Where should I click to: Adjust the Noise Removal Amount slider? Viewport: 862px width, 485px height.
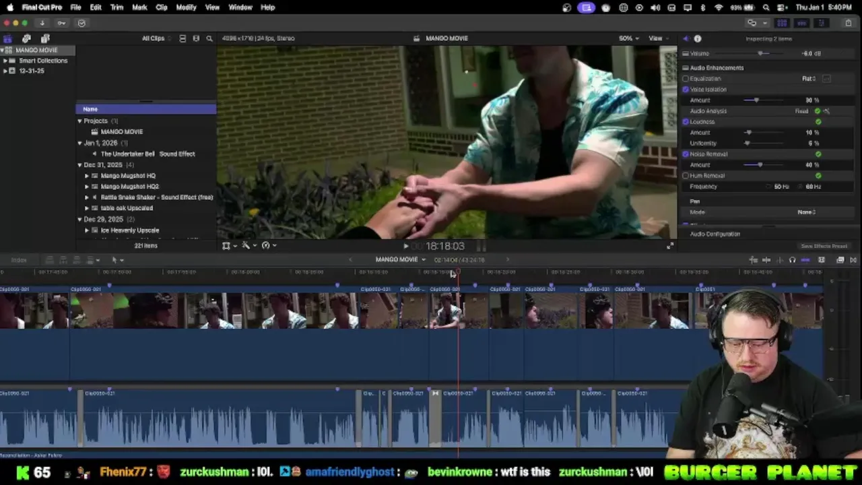(x=760, y=165)
